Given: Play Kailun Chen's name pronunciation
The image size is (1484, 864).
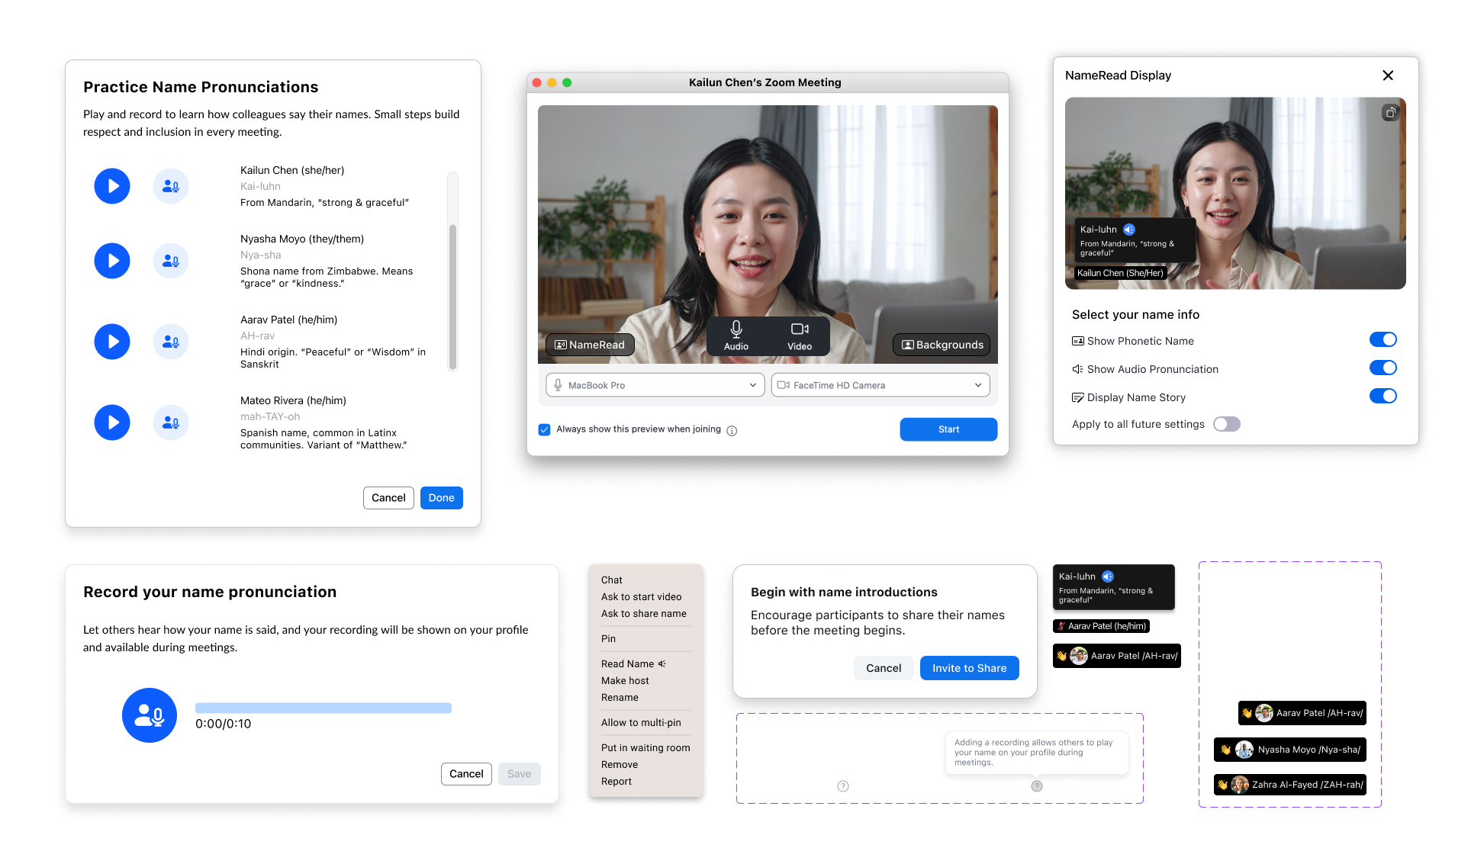Looking at the screenshot, I should [112, 185].
